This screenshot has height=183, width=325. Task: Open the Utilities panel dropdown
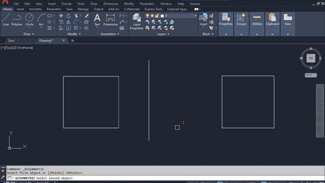(x=257, y=34)
